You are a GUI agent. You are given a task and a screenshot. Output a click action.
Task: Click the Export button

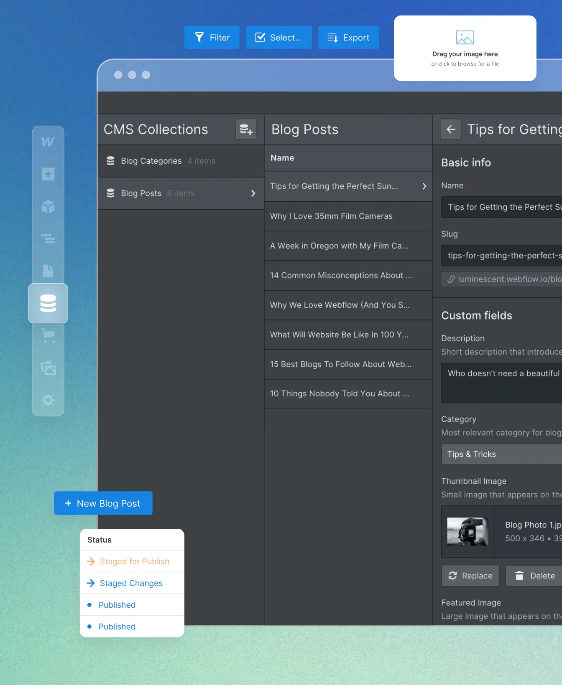click(349, 38)
